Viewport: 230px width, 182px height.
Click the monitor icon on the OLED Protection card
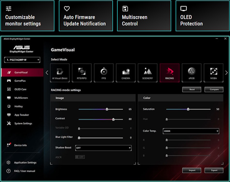[184, 9]
